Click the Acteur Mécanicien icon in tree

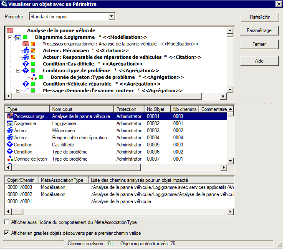(25, 50)
